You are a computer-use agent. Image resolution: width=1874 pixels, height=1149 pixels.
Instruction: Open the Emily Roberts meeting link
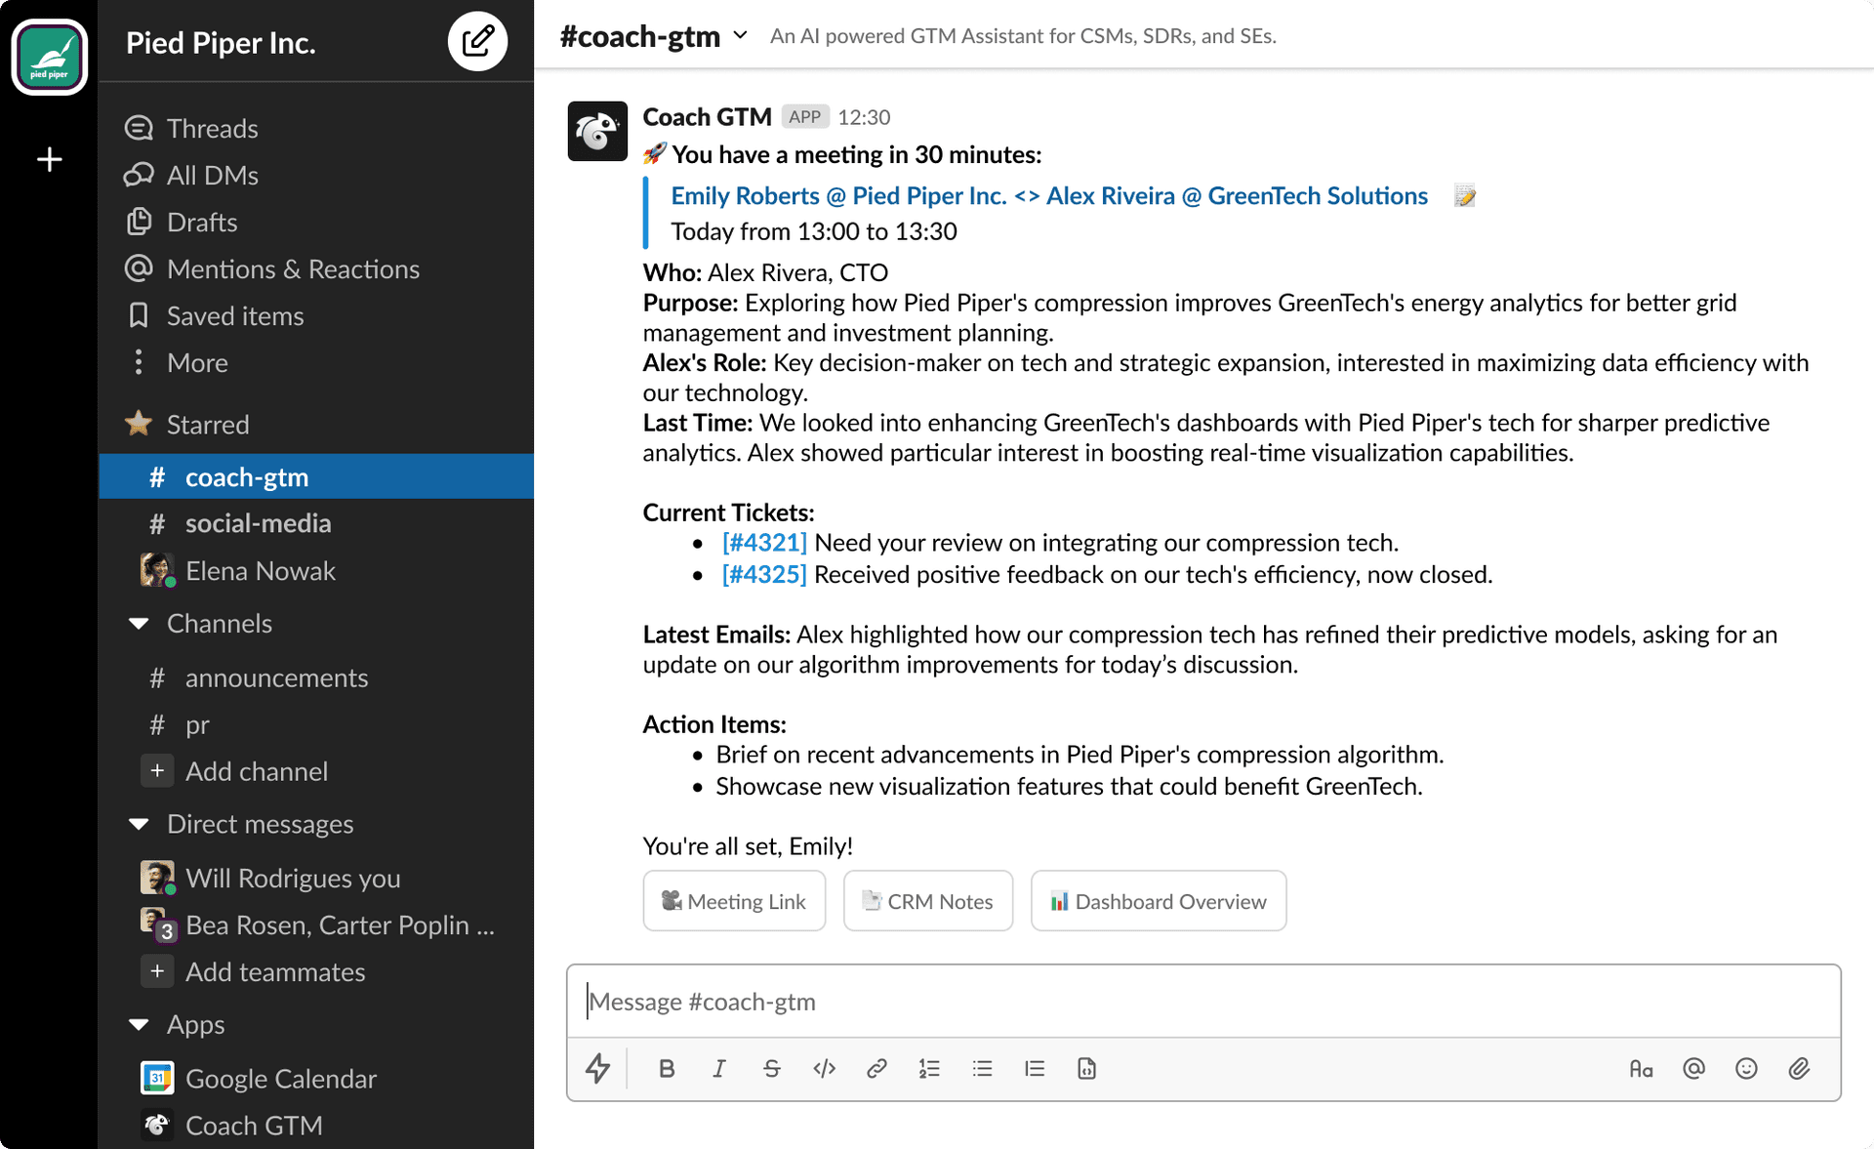click(x=1049, y=195)
